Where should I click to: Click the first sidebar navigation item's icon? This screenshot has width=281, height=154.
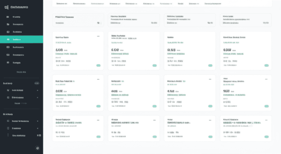point(8,17)
